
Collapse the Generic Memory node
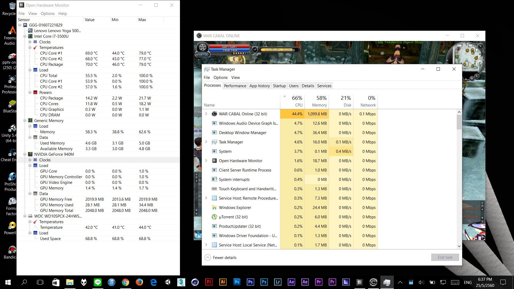(x=25, y=121)
